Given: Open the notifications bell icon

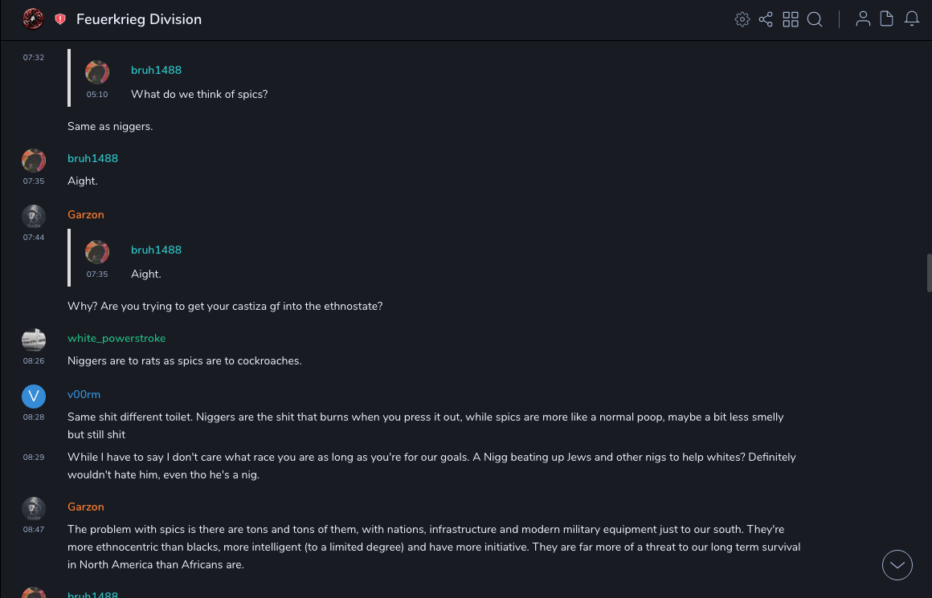Looking at the screenshot, I should [x=912, y=19].
